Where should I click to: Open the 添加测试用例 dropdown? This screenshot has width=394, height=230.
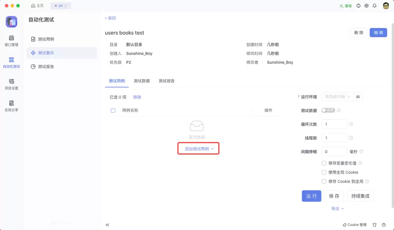tap(199, 149)
